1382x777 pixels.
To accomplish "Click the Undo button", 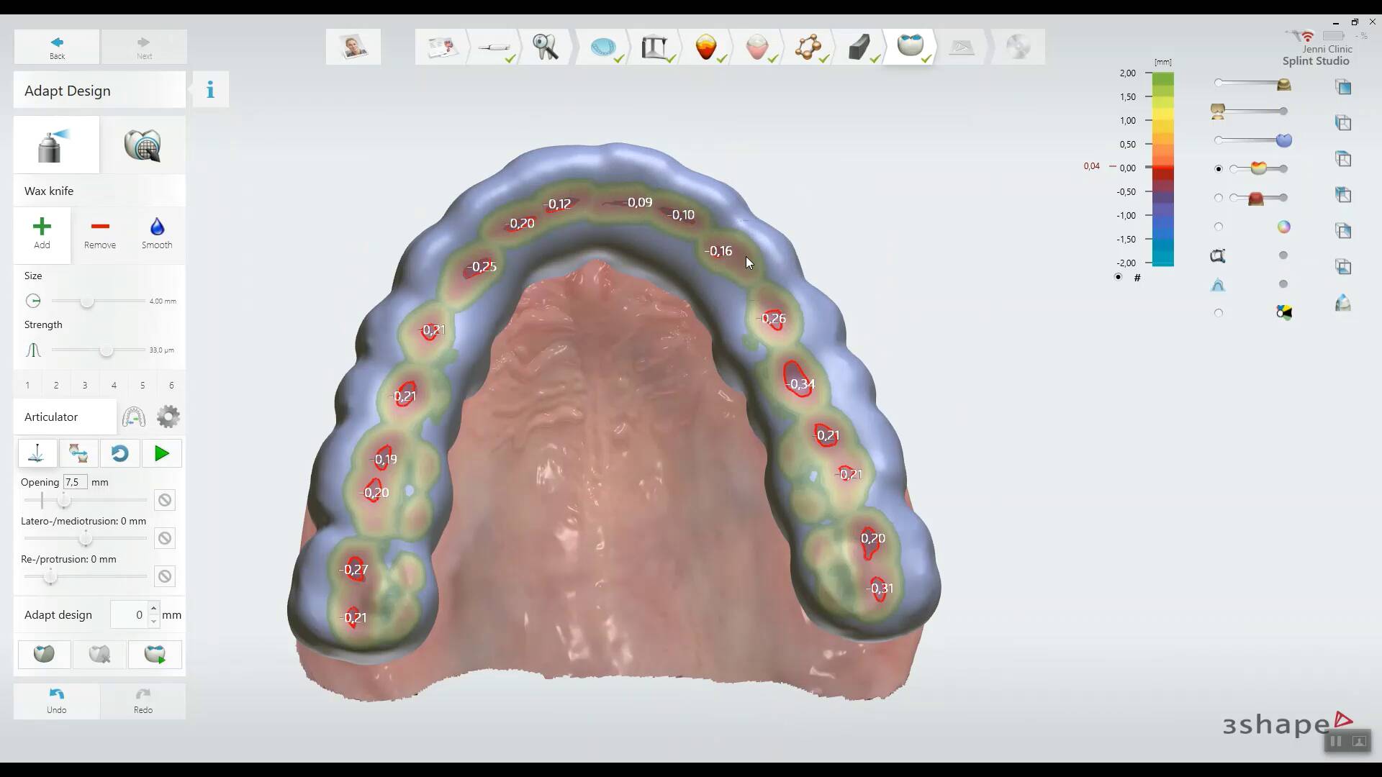I will 57,701.
